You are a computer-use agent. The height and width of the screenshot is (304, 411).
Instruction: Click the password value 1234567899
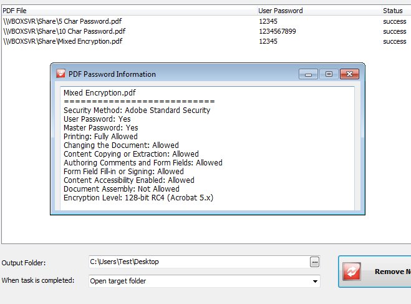(x=278, y=31)
